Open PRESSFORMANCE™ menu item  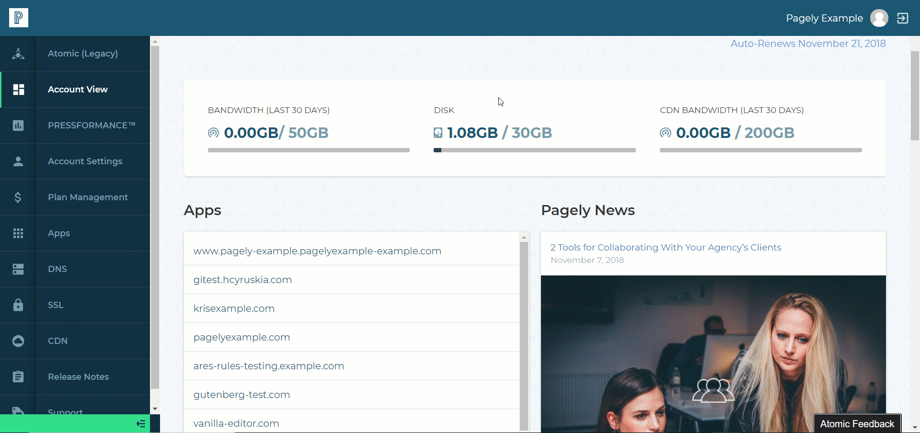coord(92,125)
